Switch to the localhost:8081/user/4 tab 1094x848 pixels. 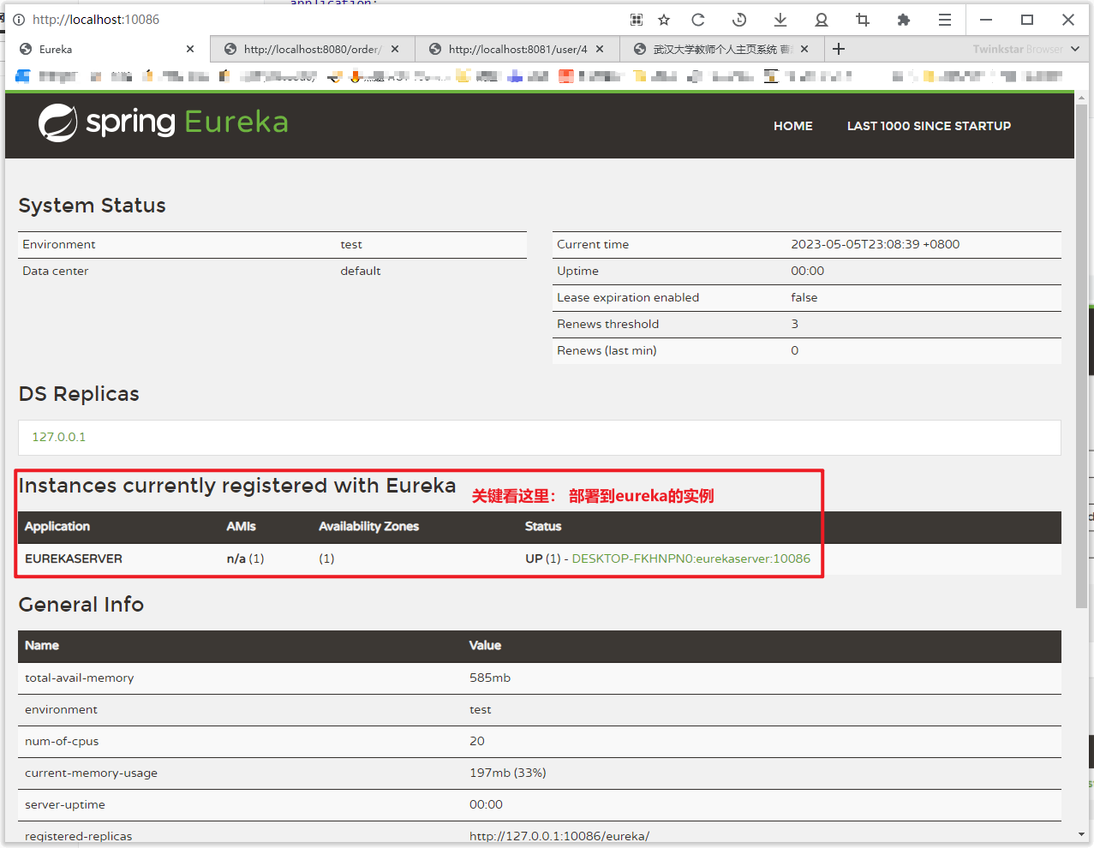[517, 49]
